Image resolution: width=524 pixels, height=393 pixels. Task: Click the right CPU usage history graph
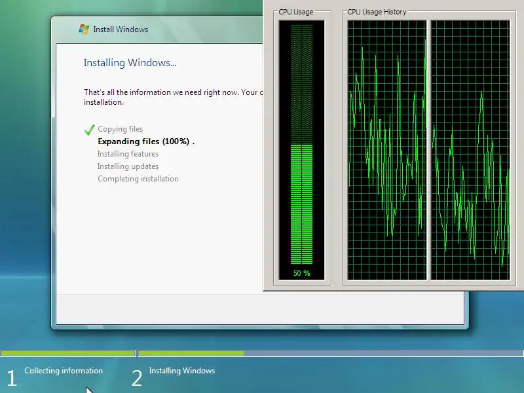[470, 150]
